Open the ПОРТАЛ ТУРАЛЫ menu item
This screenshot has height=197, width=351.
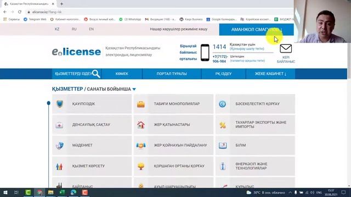[x=172, y=74]
